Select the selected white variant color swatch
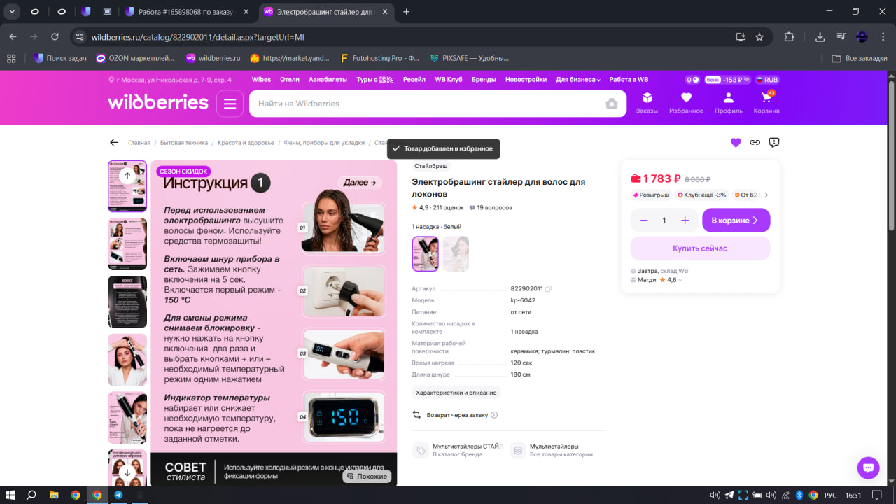 426,253
